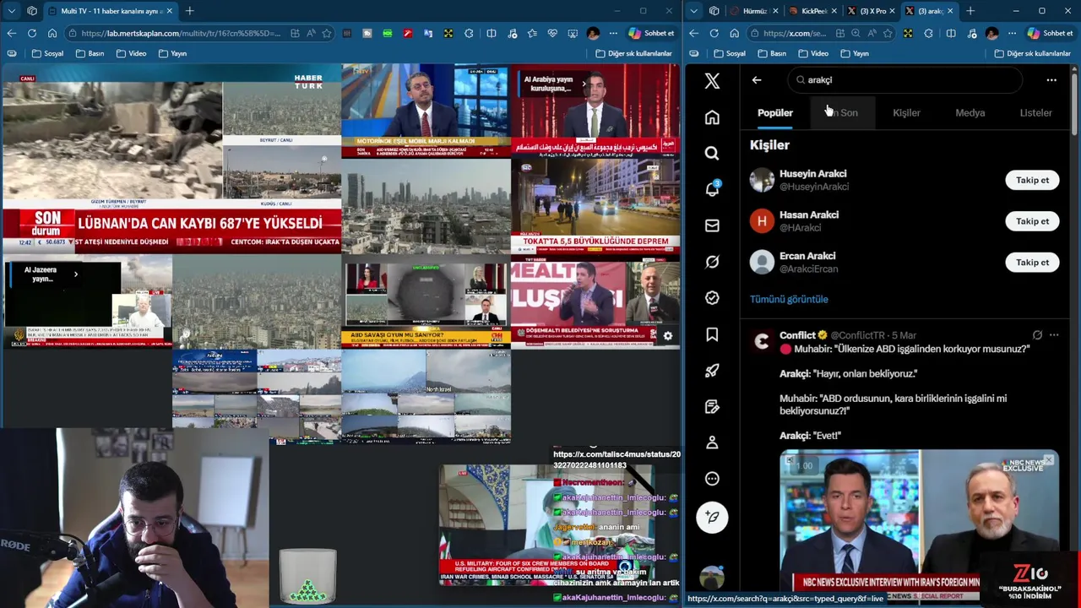
Task: Follow Huseyin Arakci with Takip et
Action: click(x=1032, y=180)
